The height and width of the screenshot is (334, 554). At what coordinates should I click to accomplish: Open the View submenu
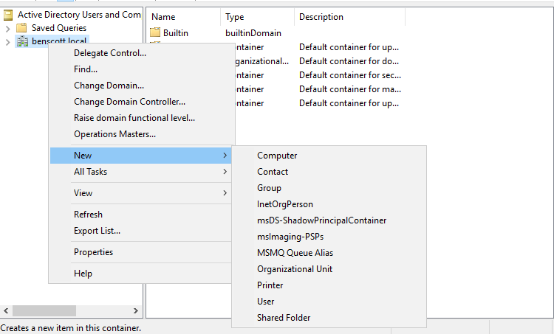click(140, 193)
